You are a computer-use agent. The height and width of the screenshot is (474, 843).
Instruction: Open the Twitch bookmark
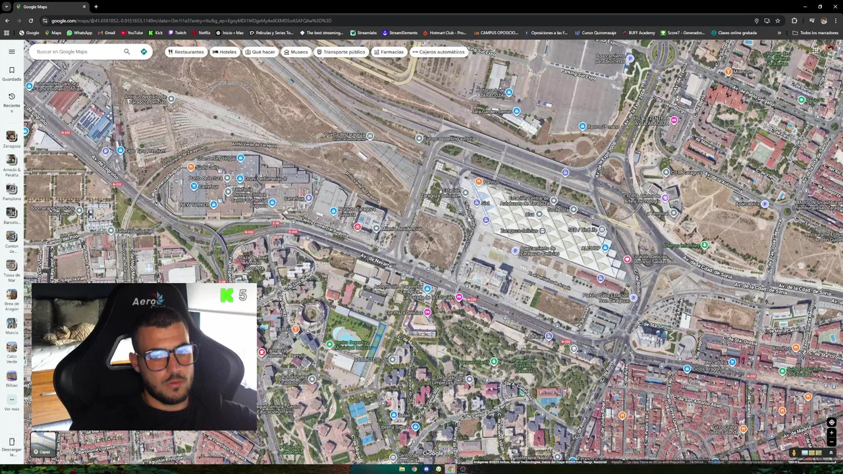tap(177, 33)
